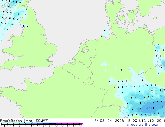This screenshot has width=165, height=127.
Task: Click the above-50 mm arrow tip of legend
Action: click(82, 124)
